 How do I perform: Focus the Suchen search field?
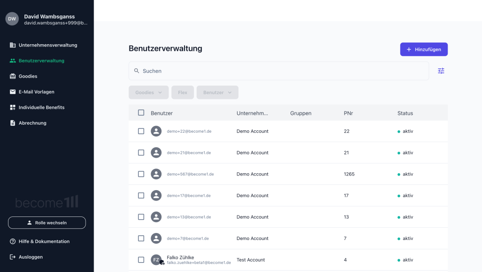279,71
